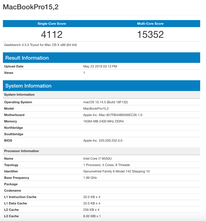Select the Upload Date label
206x221 pixels.
pyautogui.click(x=14, y=66)
